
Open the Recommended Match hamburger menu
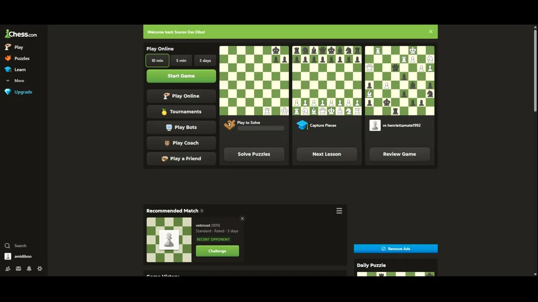pyautogui.click(x=339, y=211)
